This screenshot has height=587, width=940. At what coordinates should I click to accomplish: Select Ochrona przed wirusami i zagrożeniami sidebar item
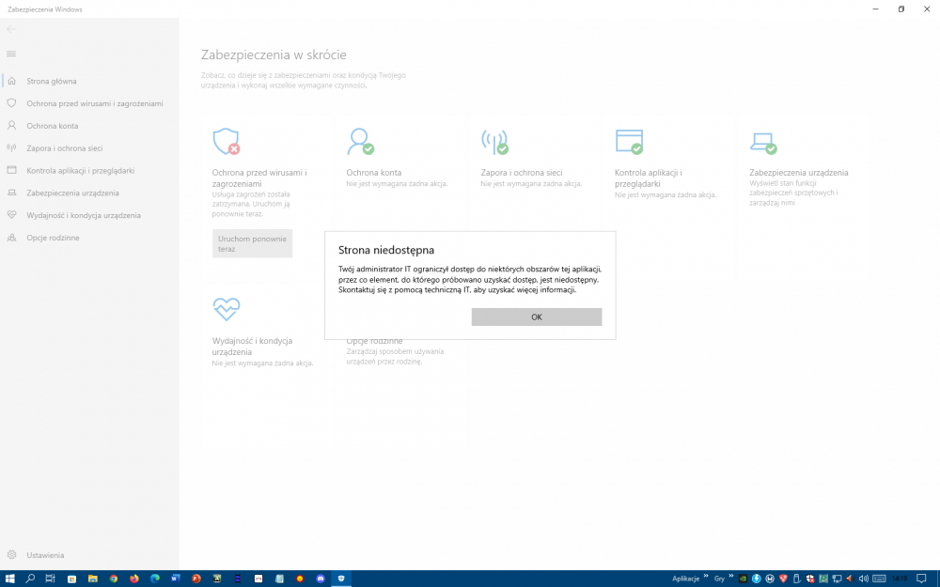point(94,103)
